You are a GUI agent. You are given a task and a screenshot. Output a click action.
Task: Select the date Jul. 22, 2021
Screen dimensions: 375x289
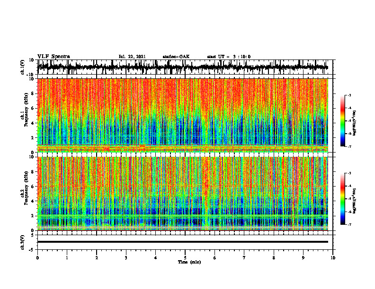(132, 57)
